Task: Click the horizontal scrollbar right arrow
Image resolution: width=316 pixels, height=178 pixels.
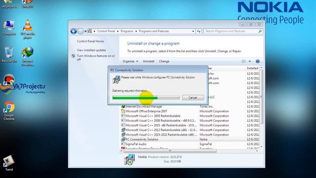Action: [x=257, y=151]
